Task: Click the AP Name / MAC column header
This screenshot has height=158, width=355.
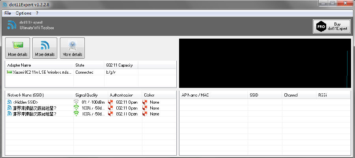Action: [x=195, y=95]
